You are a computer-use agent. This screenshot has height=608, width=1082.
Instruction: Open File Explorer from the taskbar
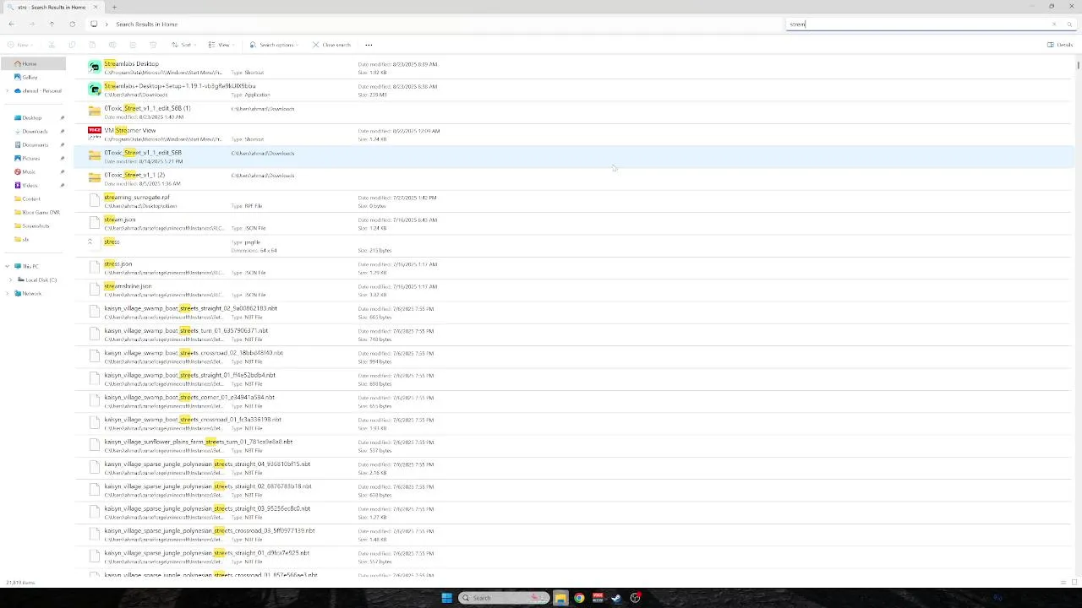tap(560, 598)
